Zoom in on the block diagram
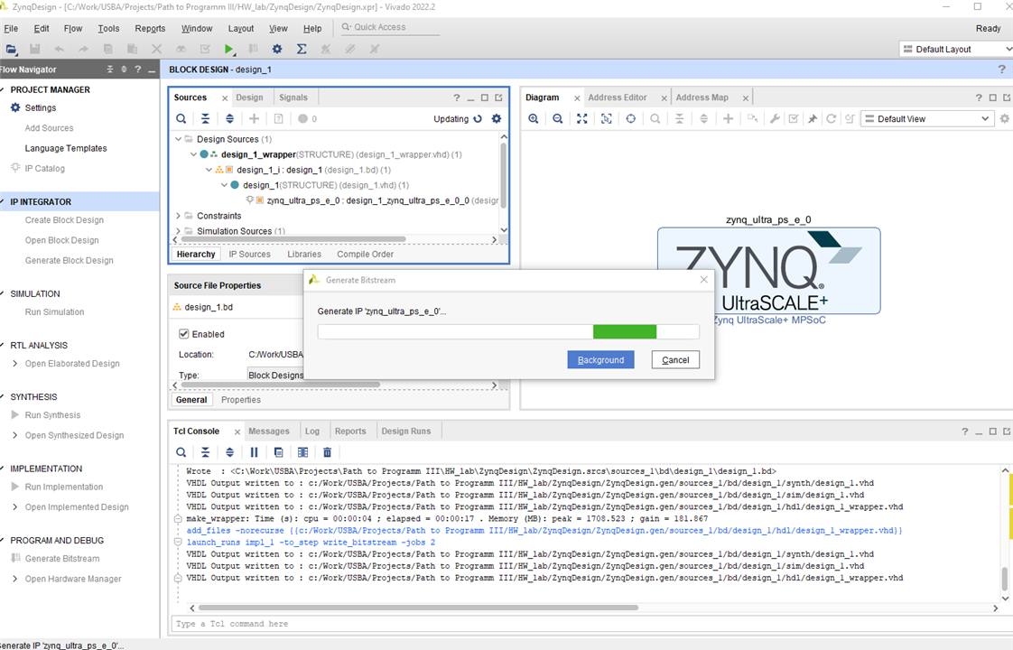 534,119
